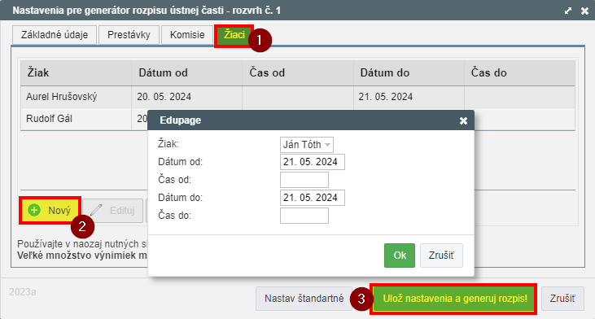This screenshot has height=319, width=595.
Task: Select the Žiaci tab
Action: pyautogui.click(x=234, y=35)
